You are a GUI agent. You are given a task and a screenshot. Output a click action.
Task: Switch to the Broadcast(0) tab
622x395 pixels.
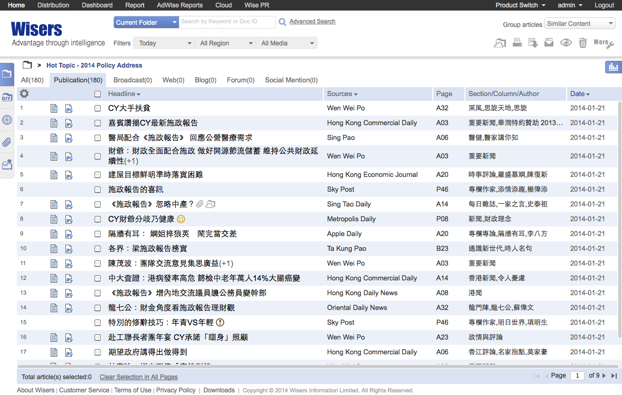coord(132,80)
